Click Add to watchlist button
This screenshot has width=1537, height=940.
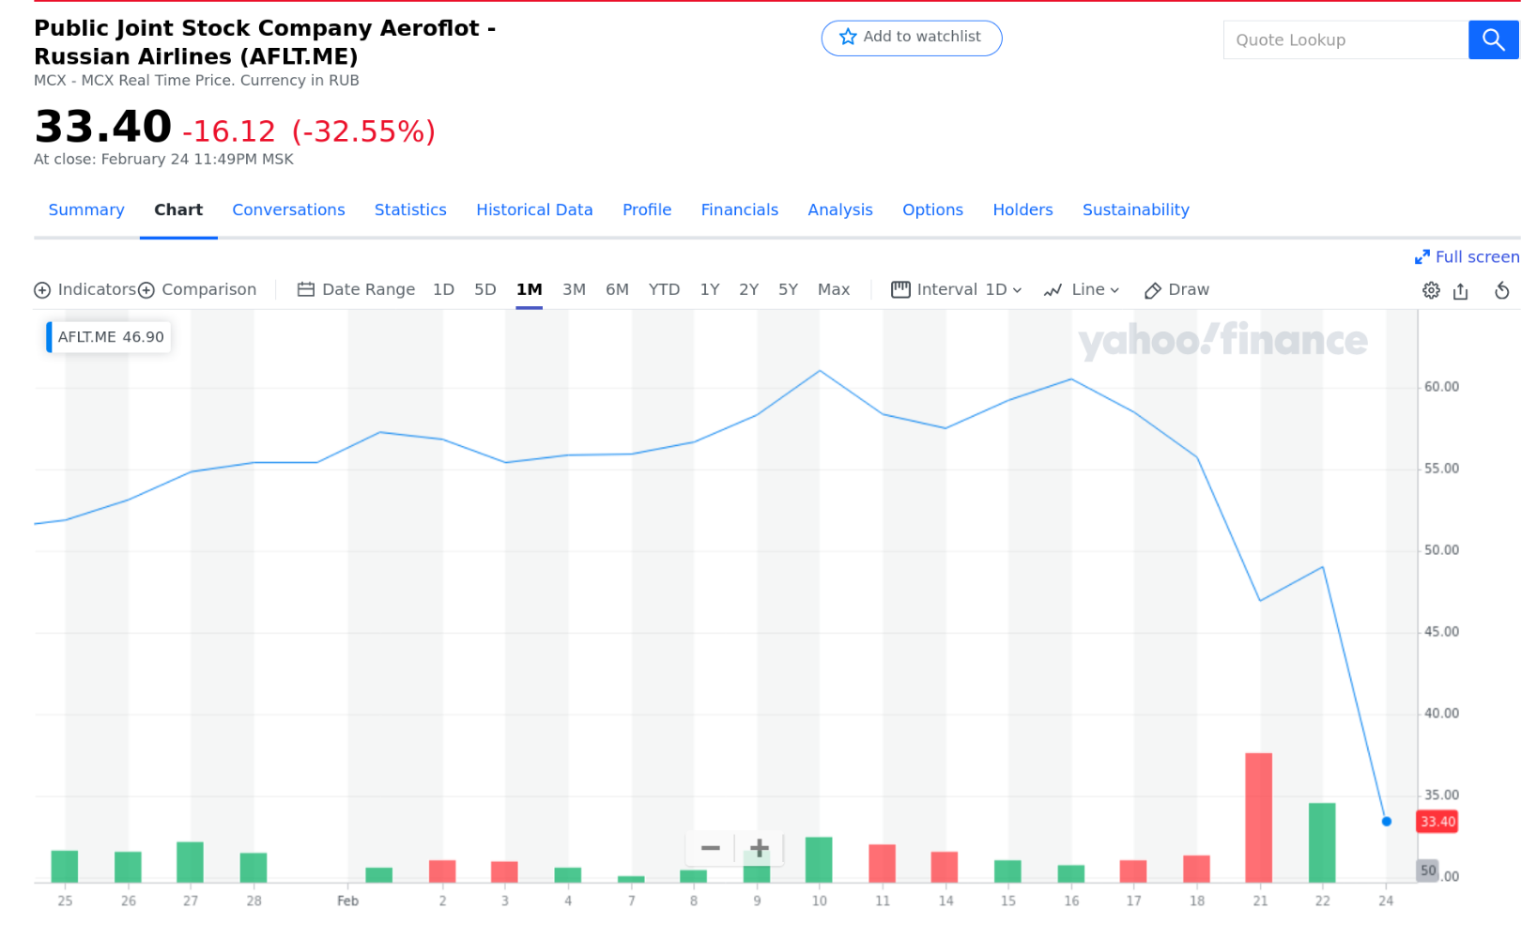[911, 38]
